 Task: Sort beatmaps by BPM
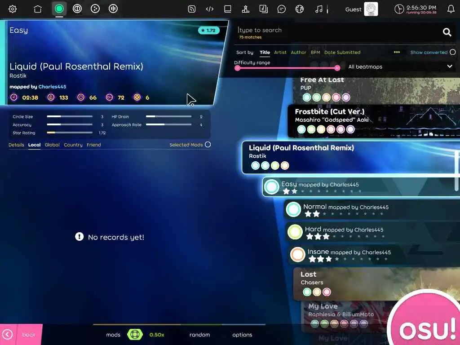pos(315,53)
